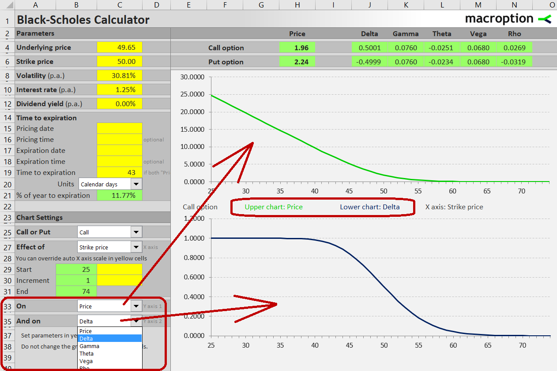
Task: Select the Interest rate cell 1.25%
Action: coord(119,90)
